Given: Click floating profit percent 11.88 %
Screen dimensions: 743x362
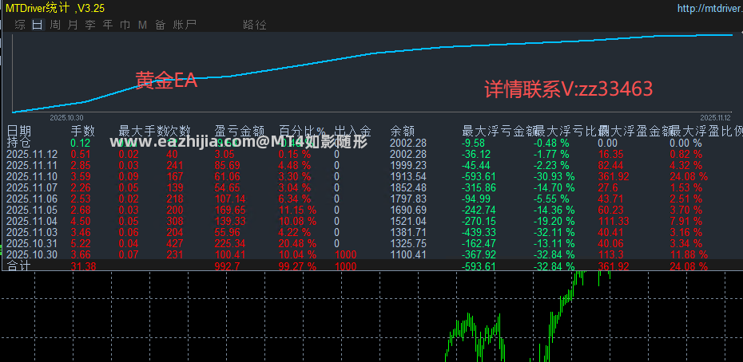Looking at the screenshot, I should [x=689, y=254].
